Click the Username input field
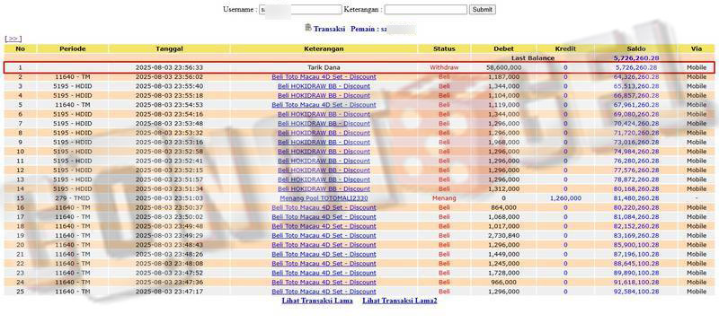The height and width of the screenshot is (323, 719). click(300, 10)
